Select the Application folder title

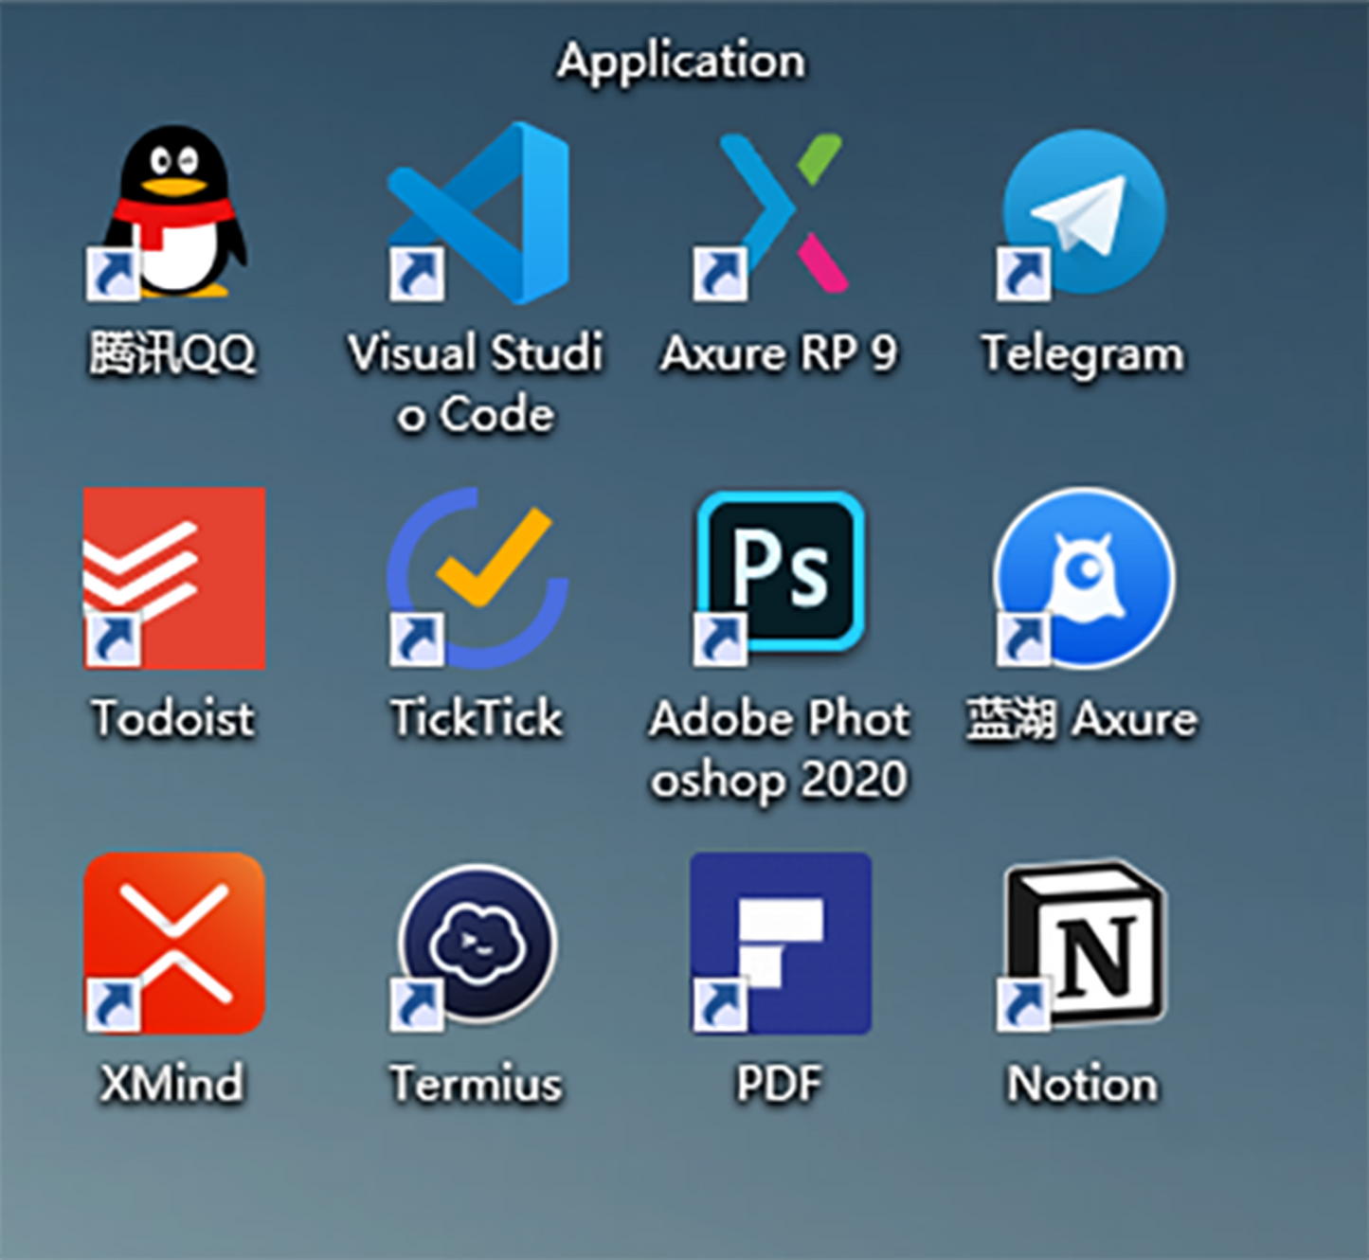pyautogui.click(x=681, y=59)
